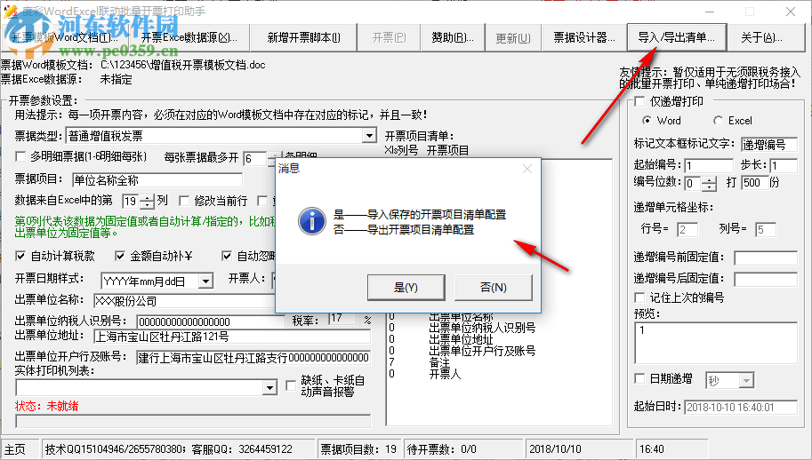Click 出票单位开户行及账号 input field
812x460 pixels.
(x=253, y=357)
